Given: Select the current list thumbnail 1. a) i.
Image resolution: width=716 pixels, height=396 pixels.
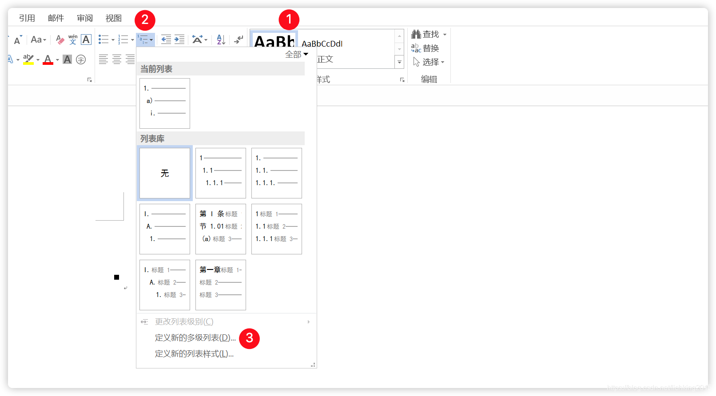Looking at the screenshot, I should click(x=165, y=103).
